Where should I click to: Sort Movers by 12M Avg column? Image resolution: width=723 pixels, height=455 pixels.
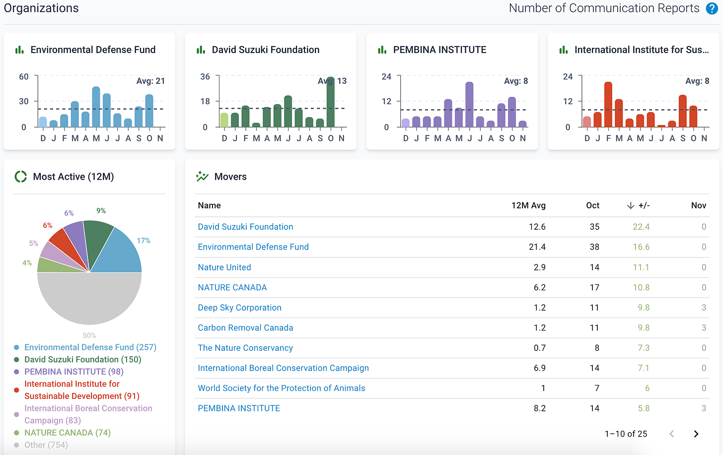pos(528,205)
